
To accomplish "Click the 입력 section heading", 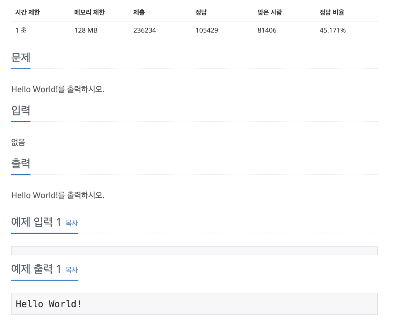I will pyautogui.click(x=21, y=110).
